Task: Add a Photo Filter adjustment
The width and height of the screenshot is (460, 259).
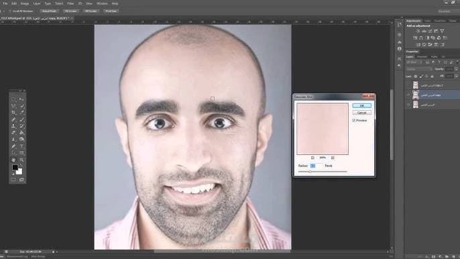Action: 433,38
